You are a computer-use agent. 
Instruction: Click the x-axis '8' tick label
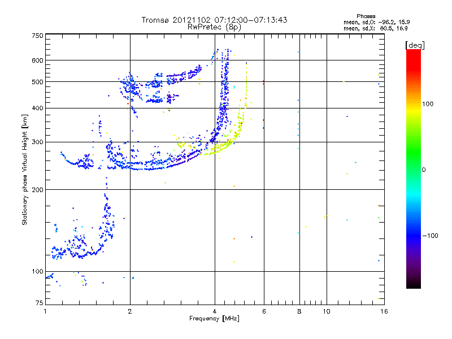[x=299, y=311]
